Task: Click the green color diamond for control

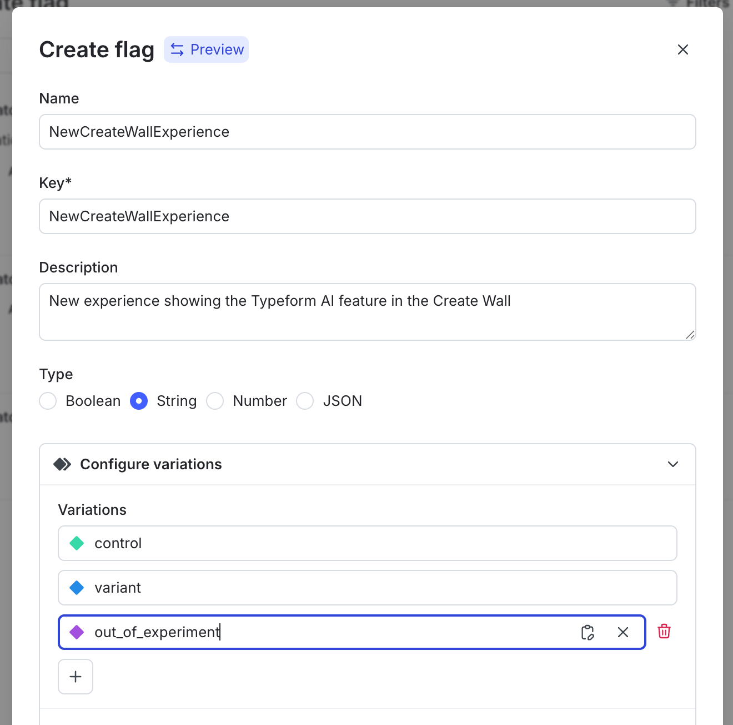Action: pos(77,543)
